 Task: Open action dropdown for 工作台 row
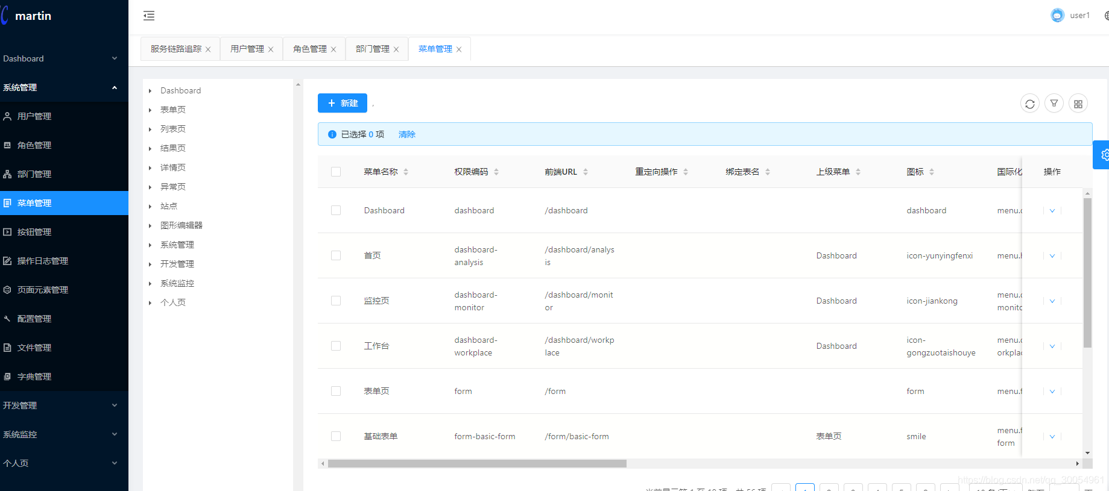(x=1052, y=346)
